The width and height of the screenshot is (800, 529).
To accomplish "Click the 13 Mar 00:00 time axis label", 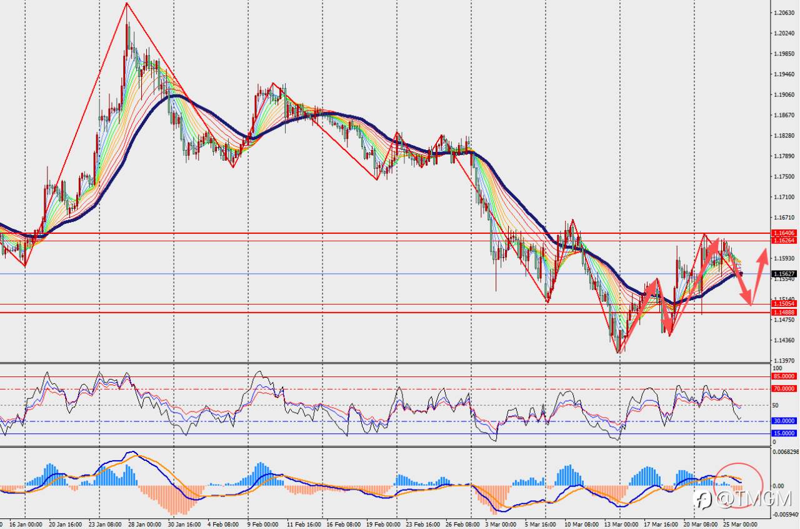I will tap(621, 524).
